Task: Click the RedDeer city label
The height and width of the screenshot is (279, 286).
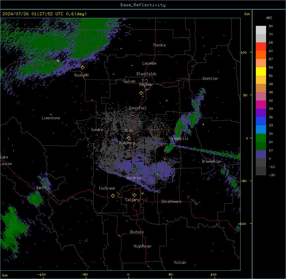Action: point(146,84)
